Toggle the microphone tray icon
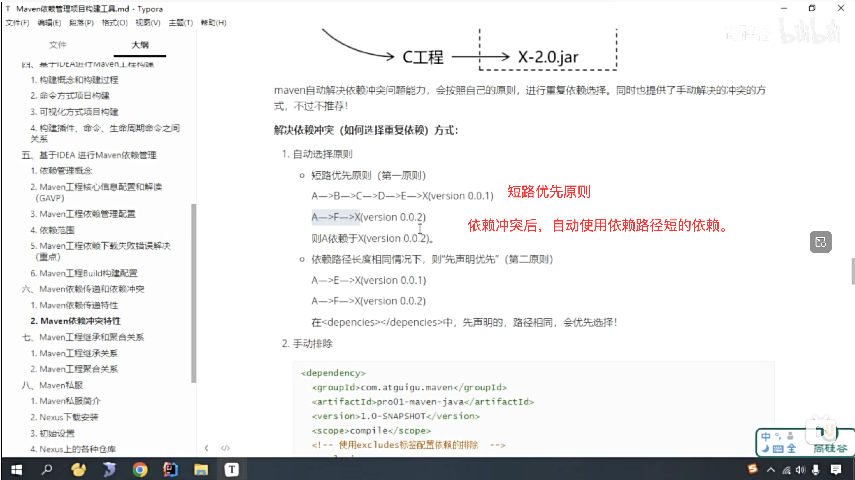 [815, 469]
